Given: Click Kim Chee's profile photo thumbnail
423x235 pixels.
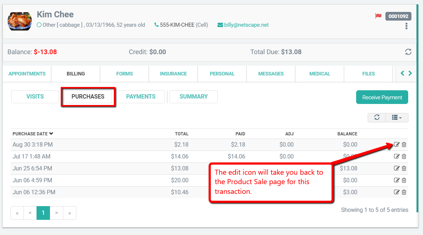Looking at the screenshot, I should click(x=20, y=21).
